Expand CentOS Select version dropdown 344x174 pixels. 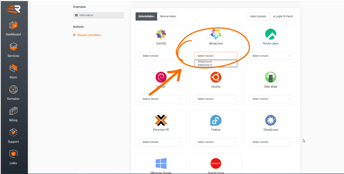pyautogui.click(x=161, y=56)
